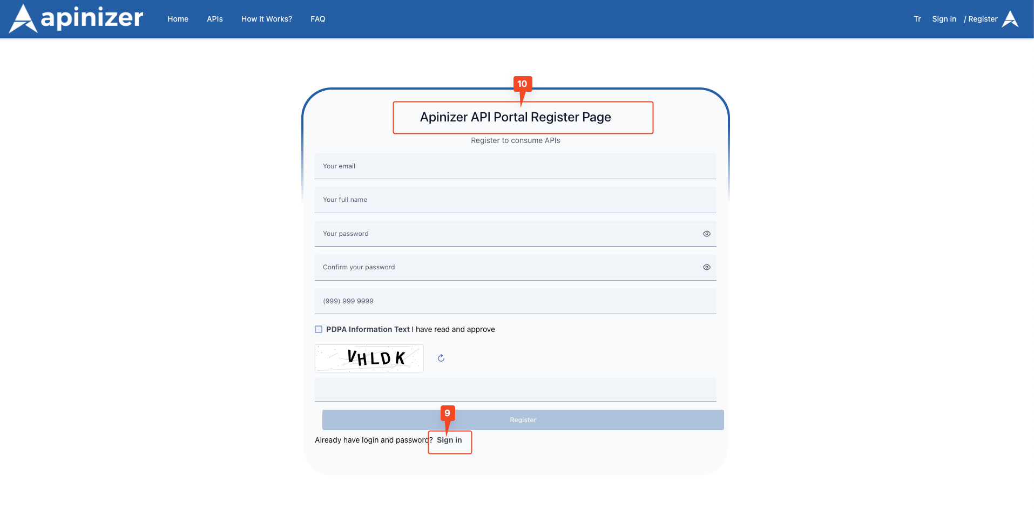The height and width of the screenshot is (509, 1034).
Task: Click the Sign in link below the form
Action: [x=449, y=440]
